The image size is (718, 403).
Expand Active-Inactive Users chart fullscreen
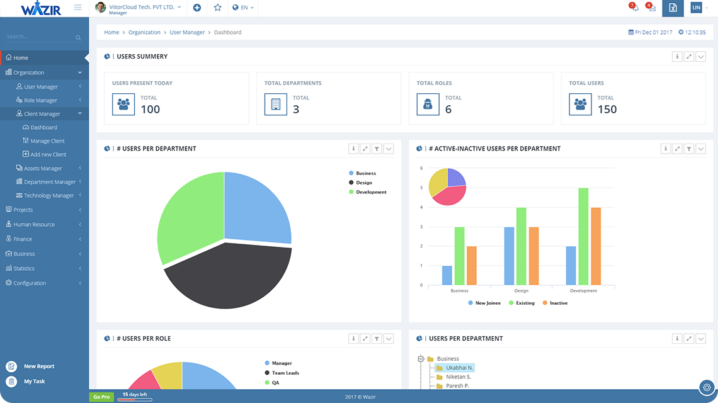pos(677,149)
